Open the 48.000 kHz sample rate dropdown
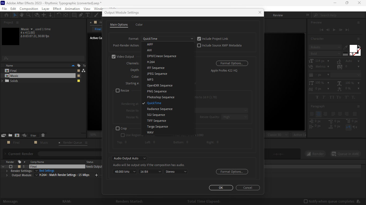 point(125,172)
